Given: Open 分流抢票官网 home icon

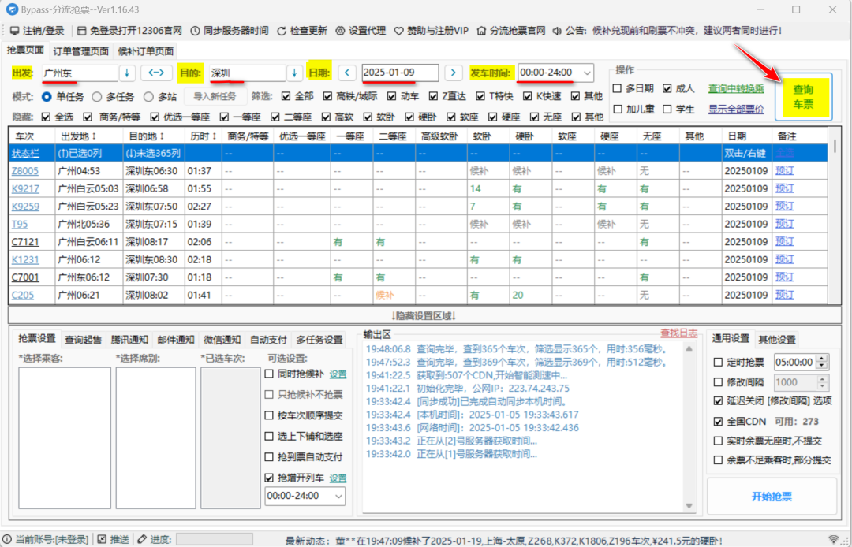Looking at the screenshot, I should tap(481, 31).
